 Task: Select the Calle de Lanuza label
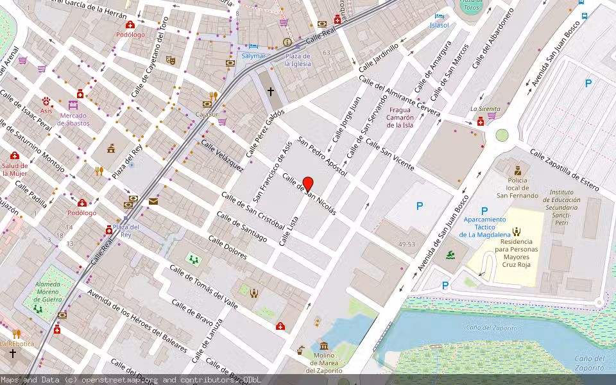[x=207, y=341]
